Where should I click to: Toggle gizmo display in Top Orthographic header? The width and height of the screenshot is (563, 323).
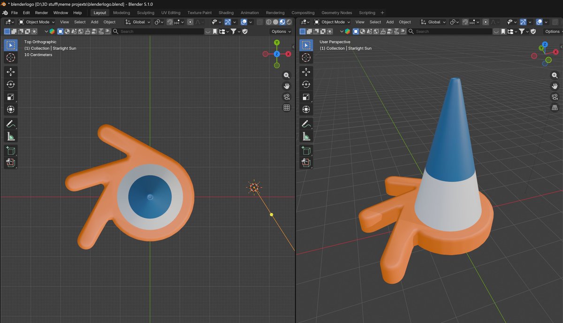pyautogui.click(x=228, y=22)
